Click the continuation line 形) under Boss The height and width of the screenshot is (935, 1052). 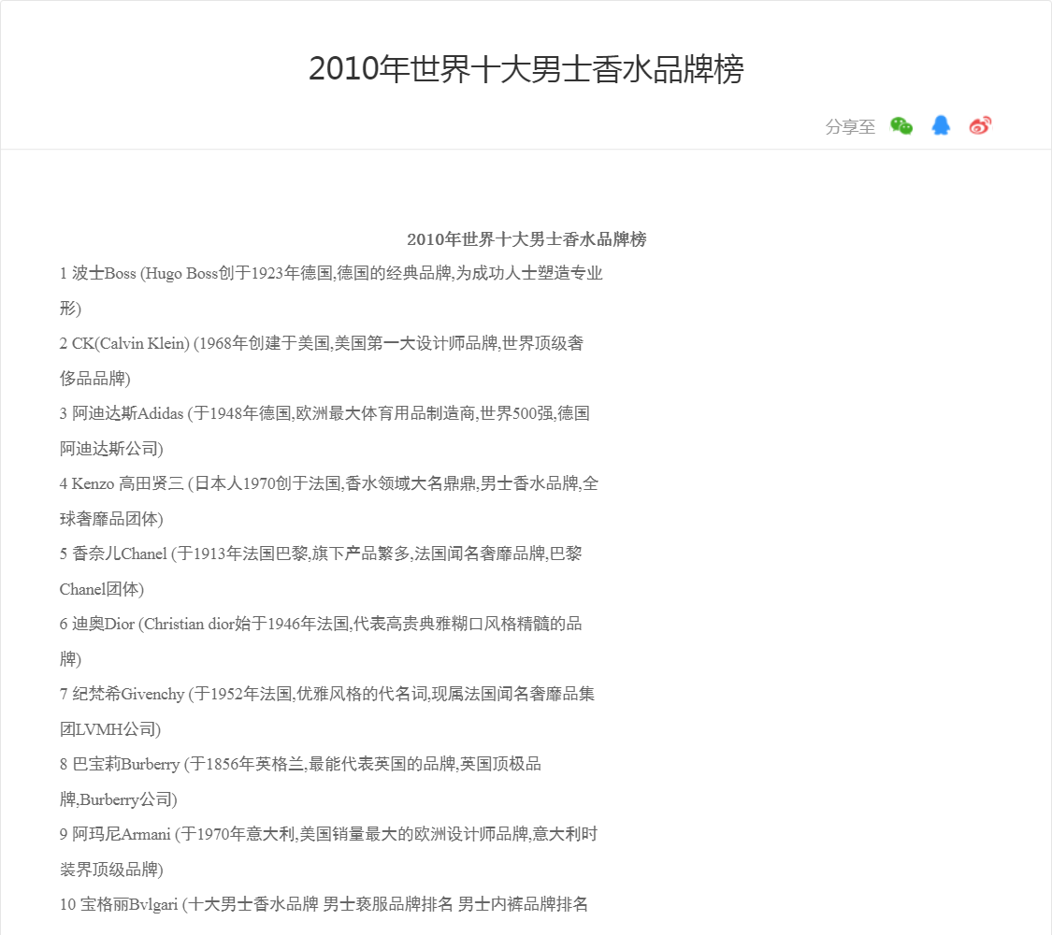[70, 309]
